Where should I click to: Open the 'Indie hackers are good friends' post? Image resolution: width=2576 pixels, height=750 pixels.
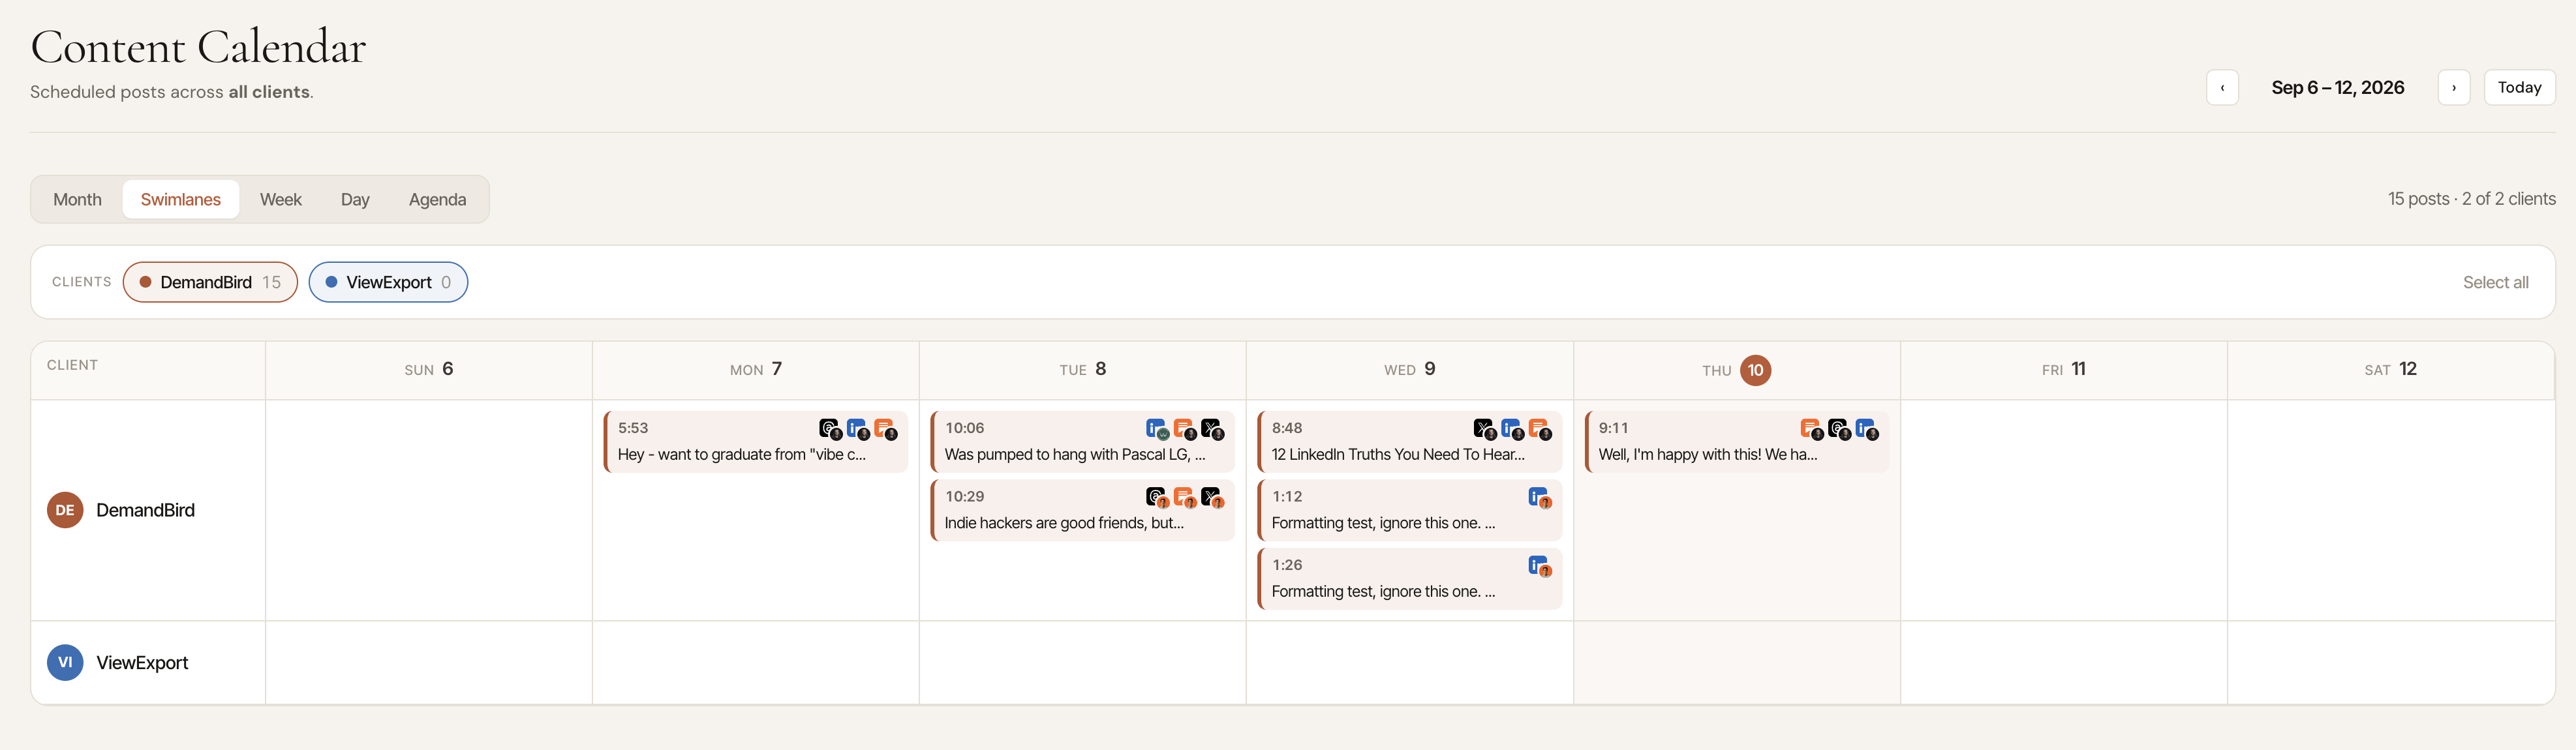(1082, 510)
